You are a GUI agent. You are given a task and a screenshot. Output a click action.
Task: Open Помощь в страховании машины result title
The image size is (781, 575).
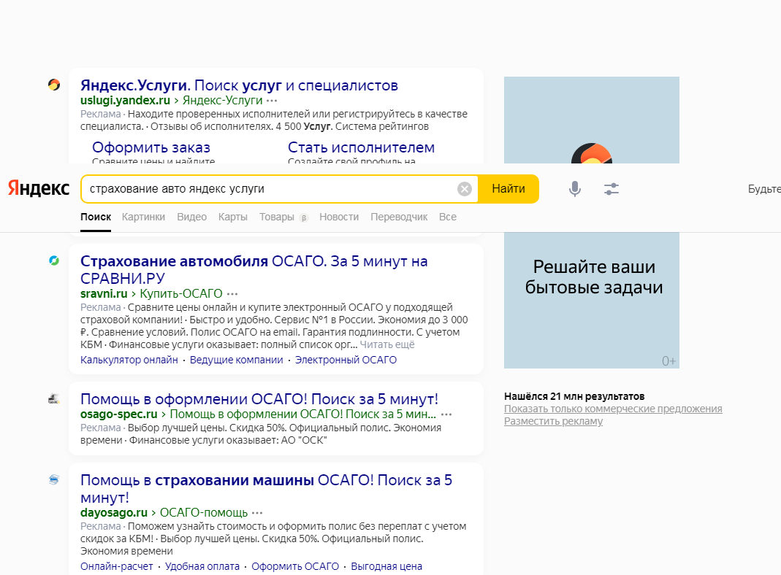coord(267,488)
